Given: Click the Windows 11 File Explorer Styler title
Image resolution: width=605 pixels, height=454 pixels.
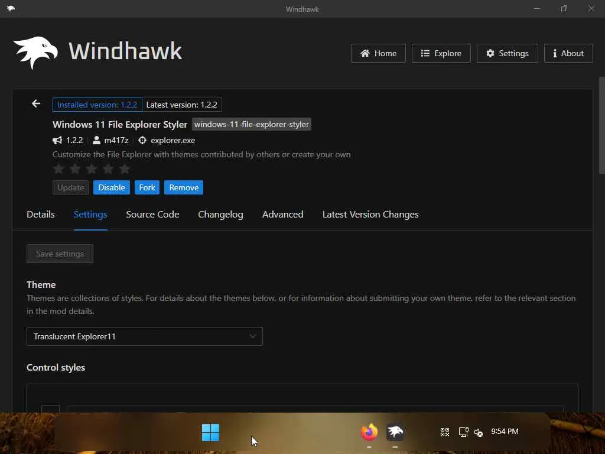Looking at the screenshot, I should point(120,124).
